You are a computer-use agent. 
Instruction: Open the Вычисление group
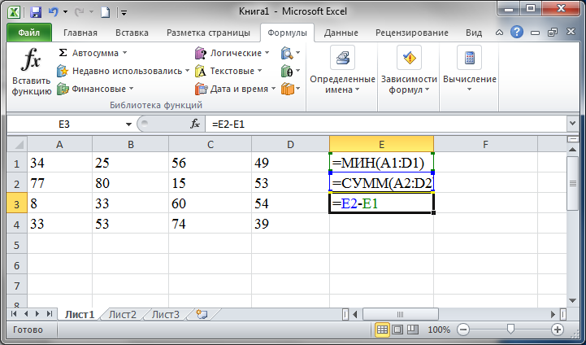pos(469,72)
